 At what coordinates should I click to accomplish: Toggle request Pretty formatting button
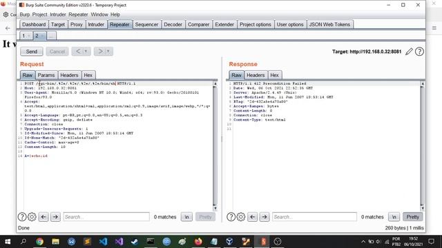pos(205,217)
